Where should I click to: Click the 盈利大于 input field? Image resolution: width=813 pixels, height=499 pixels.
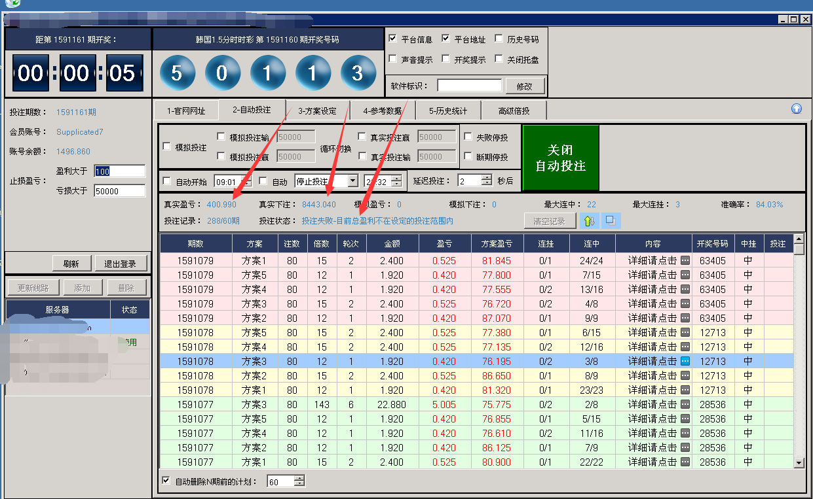tap(119, 171)
